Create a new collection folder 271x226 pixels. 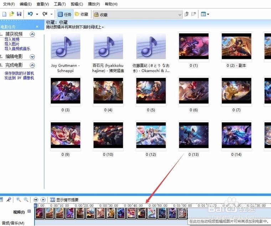pos(193,14)
